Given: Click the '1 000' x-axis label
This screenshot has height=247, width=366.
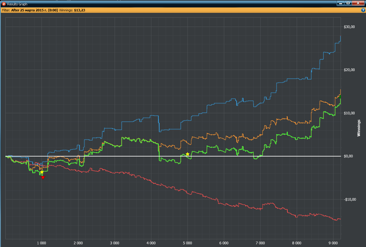Looking at the screenshot, I should (x=41, y=243).
